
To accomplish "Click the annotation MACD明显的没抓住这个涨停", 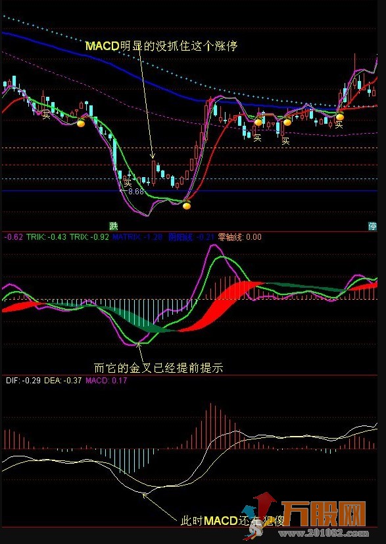I will (x=162, y=46).
